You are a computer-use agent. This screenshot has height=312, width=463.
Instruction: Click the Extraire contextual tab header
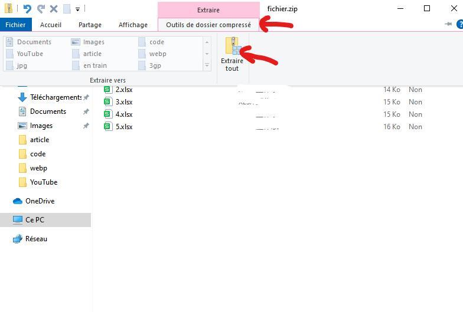(x=208, y=9)
